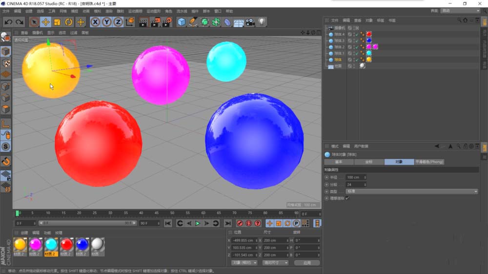
Task: Open the green Array modeling icon
Action: (x=216, y=22)
